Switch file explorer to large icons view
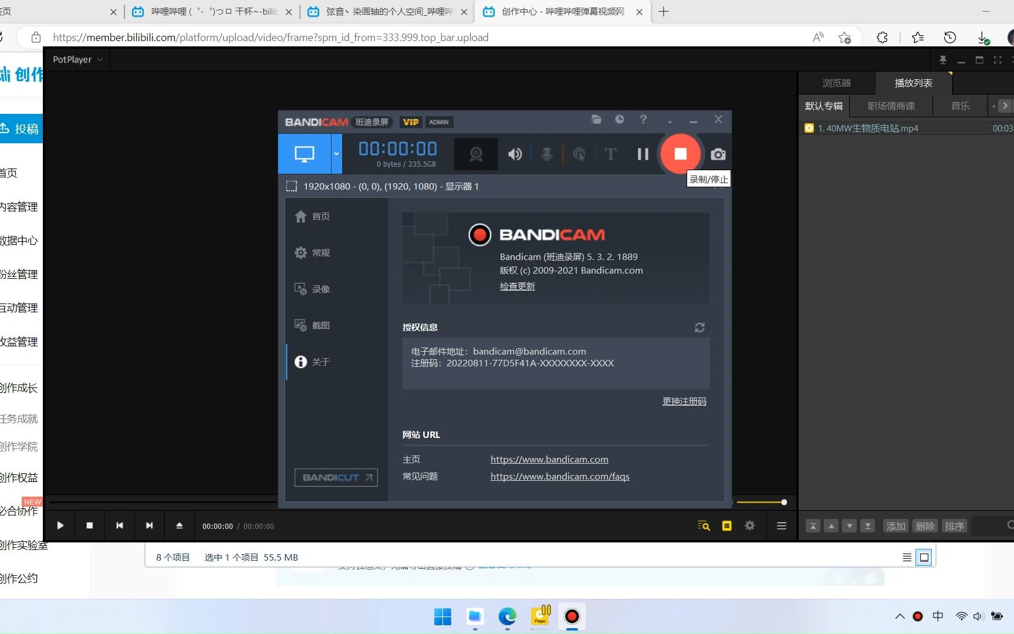The image size is (1014, 634). [924, 558]
